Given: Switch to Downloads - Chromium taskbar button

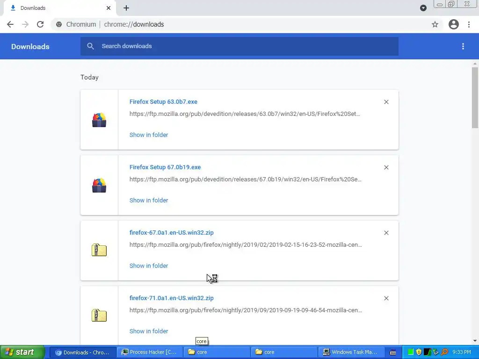Looking at the screenshot, I should coord(82,352).
